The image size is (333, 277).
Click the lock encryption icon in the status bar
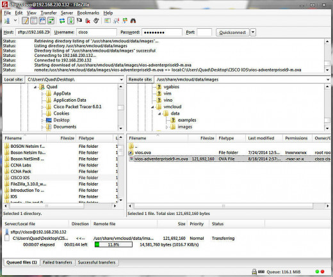[x=254, y=272]
